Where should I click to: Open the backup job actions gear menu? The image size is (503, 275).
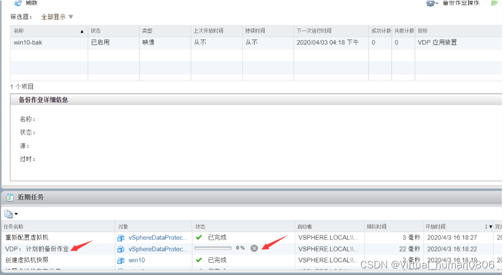[432, 3]
